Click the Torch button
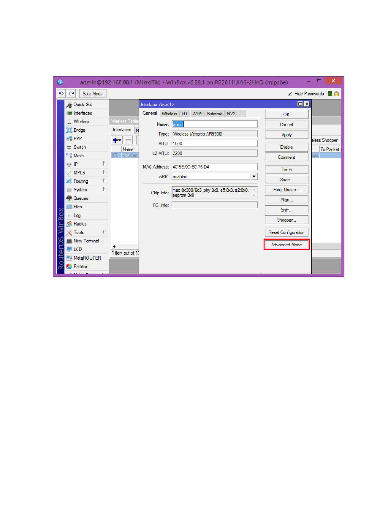Image resolution: width=371 pixels, height=524 pixels. click(286, 170)
